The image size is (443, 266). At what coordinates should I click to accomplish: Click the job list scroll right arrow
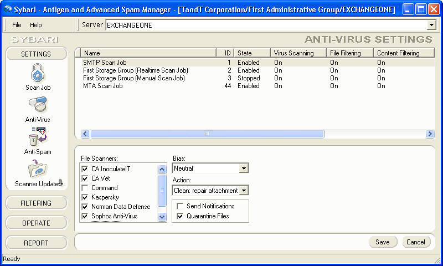(x=430, y=134)
